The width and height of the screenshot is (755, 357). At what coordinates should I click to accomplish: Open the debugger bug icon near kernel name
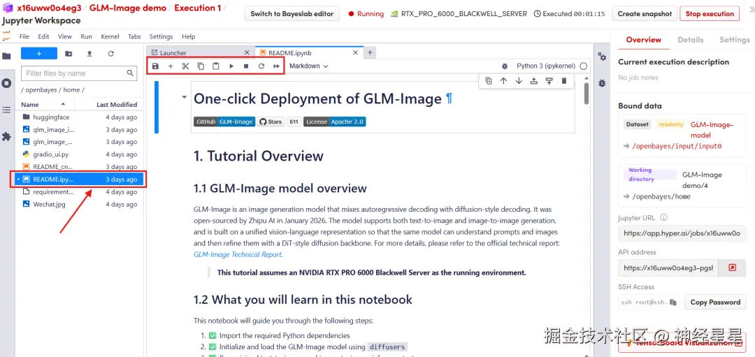point(505,66)
